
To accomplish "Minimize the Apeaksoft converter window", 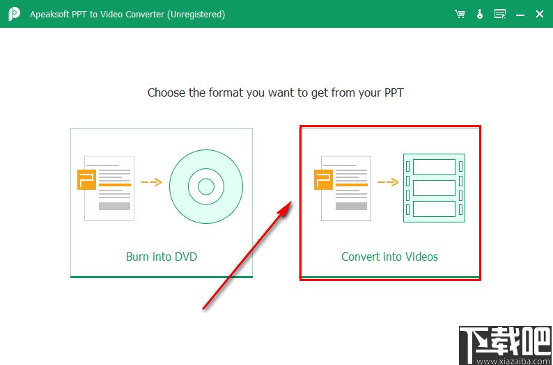I will pos(520,15).
